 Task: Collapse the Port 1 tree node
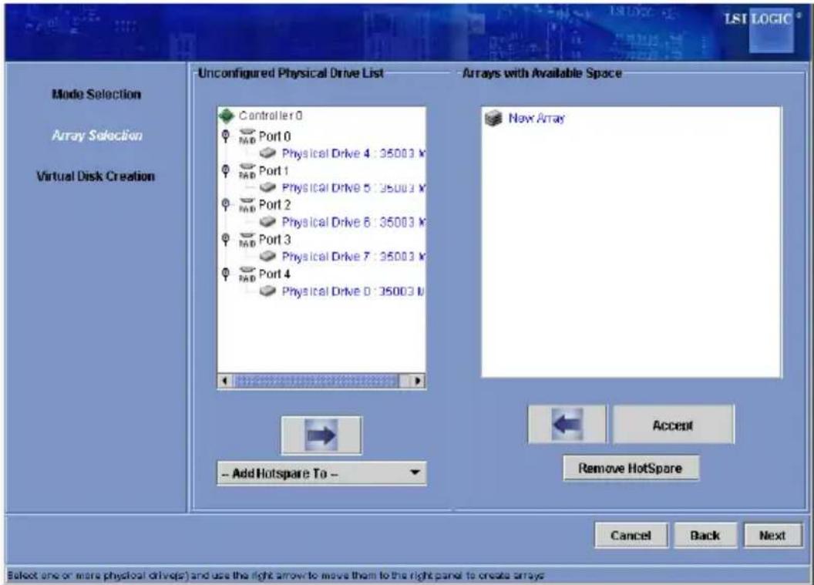click(225, 171)
